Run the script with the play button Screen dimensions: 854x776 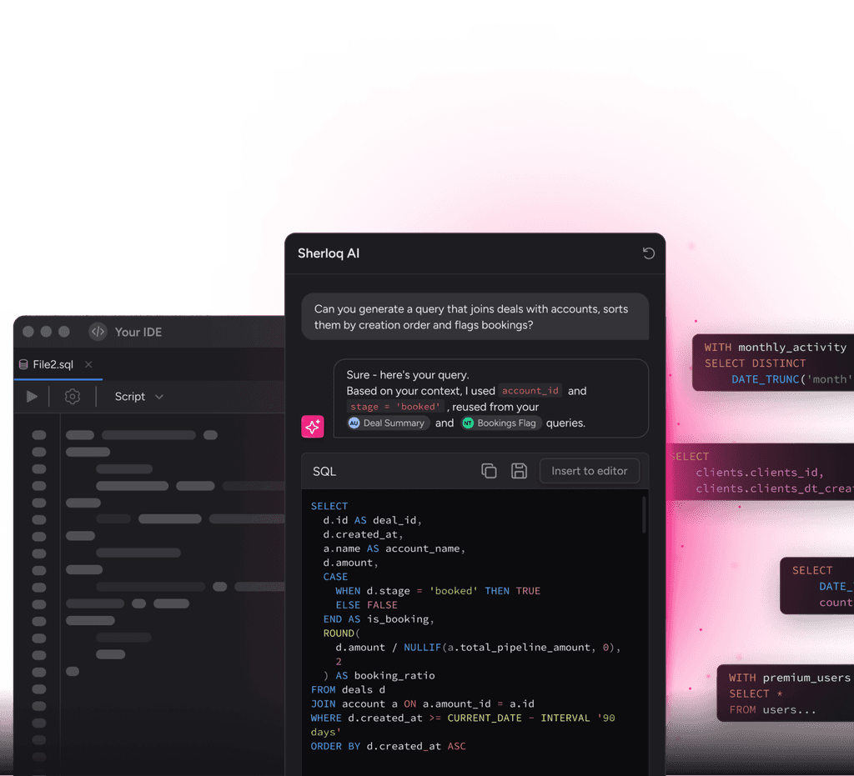tap(32, 396)
